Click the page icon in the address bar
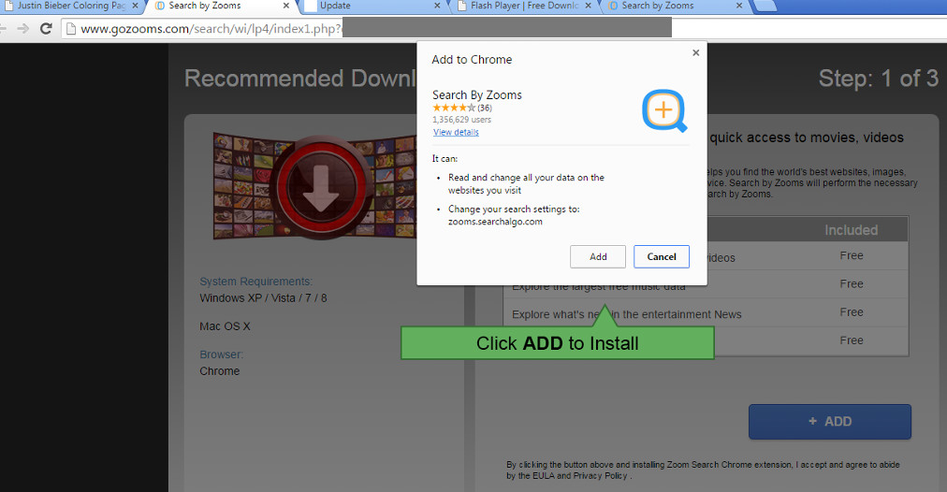Image resolution: width=947 pixels, height=492 pixels. click(71, 28)
